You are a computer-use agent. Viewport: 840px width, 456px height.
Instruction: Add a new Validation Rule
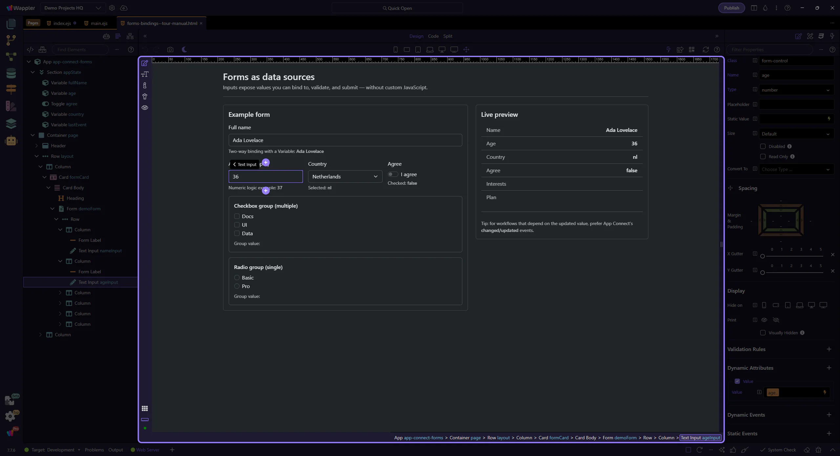(x=829, y=349)
